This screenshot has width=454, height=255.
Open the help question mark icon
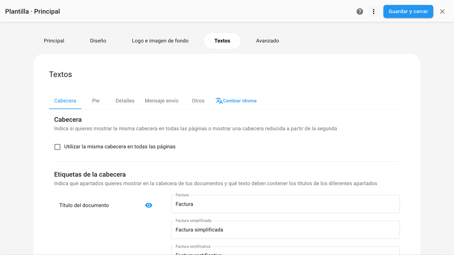point(360,11)
